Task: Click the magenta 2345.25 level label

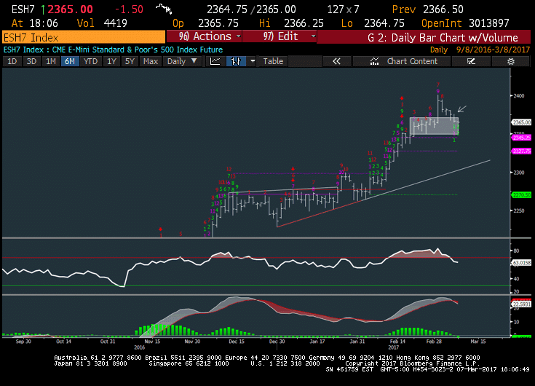Action: click(522, 138)
